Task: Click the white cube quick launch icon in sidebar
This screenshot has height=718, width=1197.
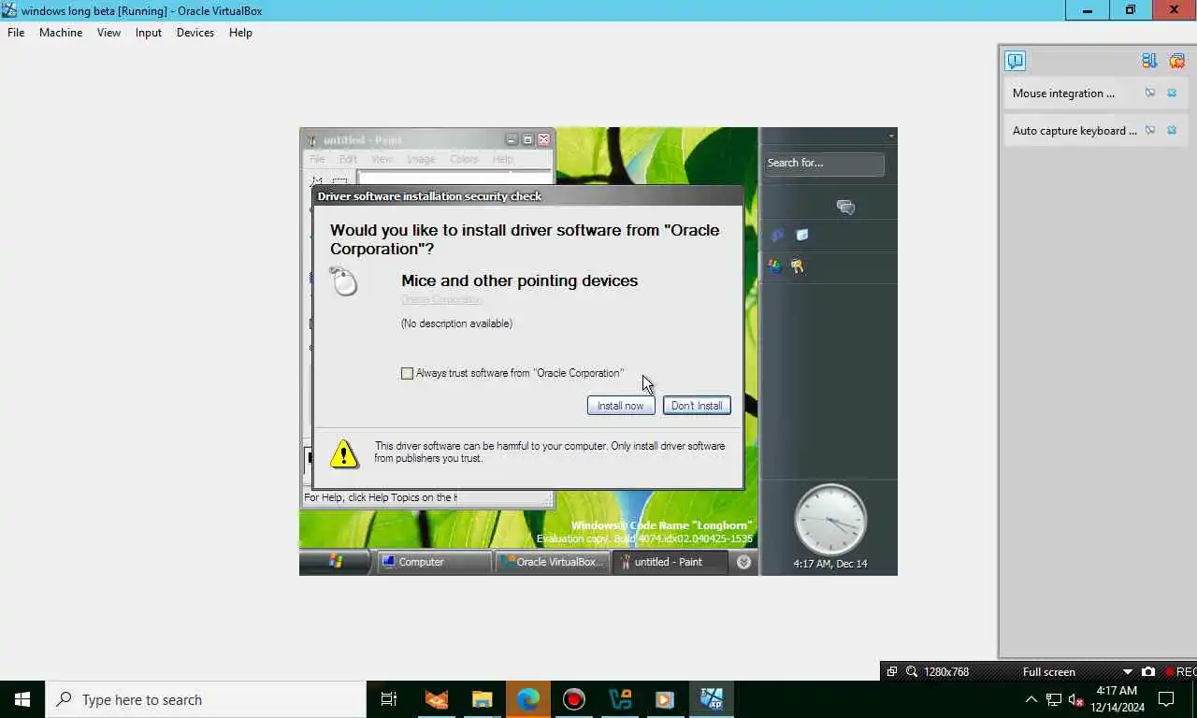Action: pyautogui.click(x=802, y=236)
